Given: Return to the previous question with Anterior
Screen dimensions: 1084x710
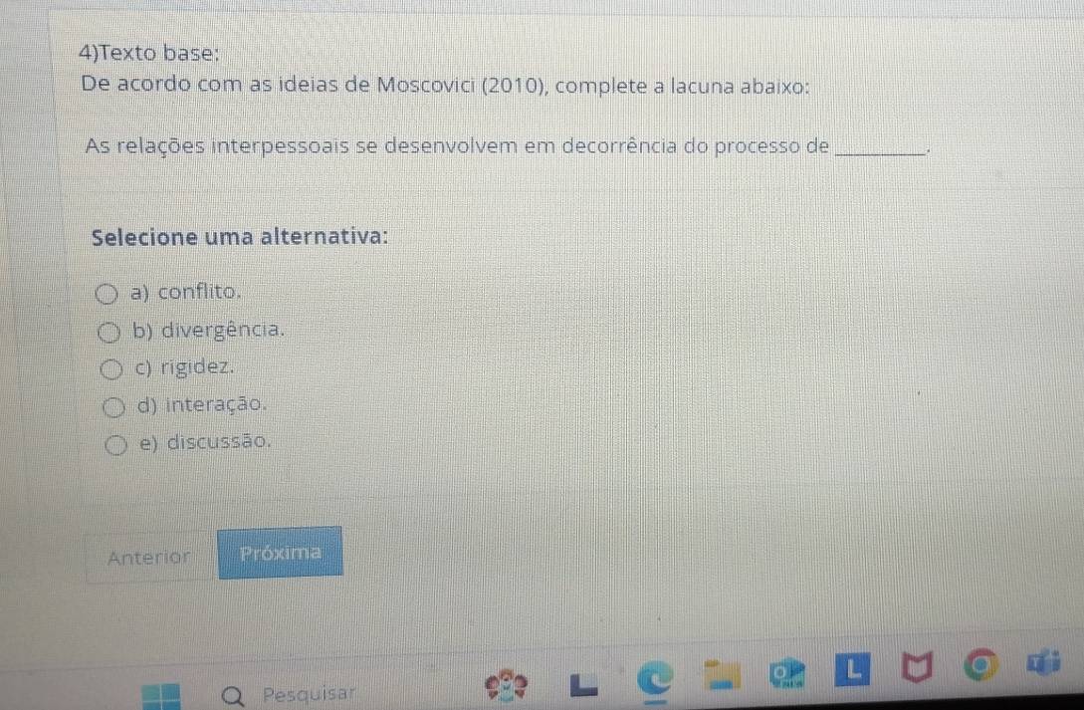Looking at the screenshot, I should pos(148,558).
